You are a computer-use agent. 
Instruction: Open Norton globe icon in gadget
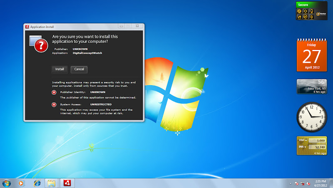click(299, 11)
